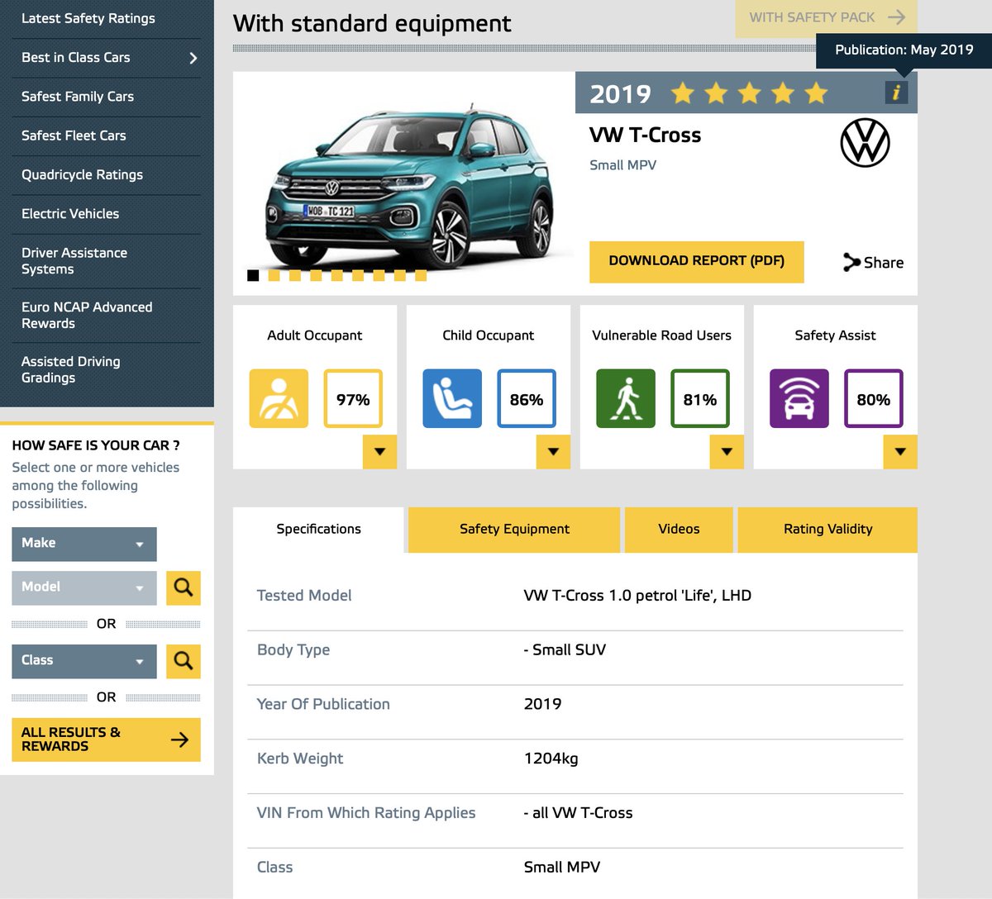Open Driver Assistance Systems menu item

(107, 261)
